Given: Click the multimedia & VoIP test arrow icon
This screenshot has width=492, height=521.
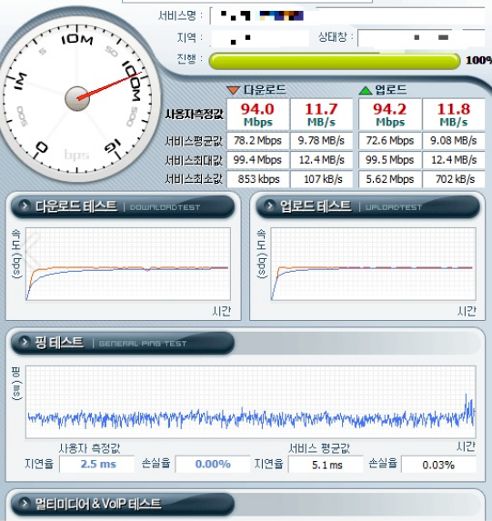Looking at the screenshot, I should (25, 504).
